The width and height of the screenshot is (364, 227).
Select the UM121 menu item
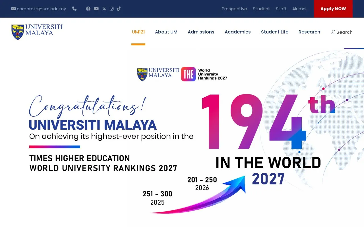click(138, 32)
